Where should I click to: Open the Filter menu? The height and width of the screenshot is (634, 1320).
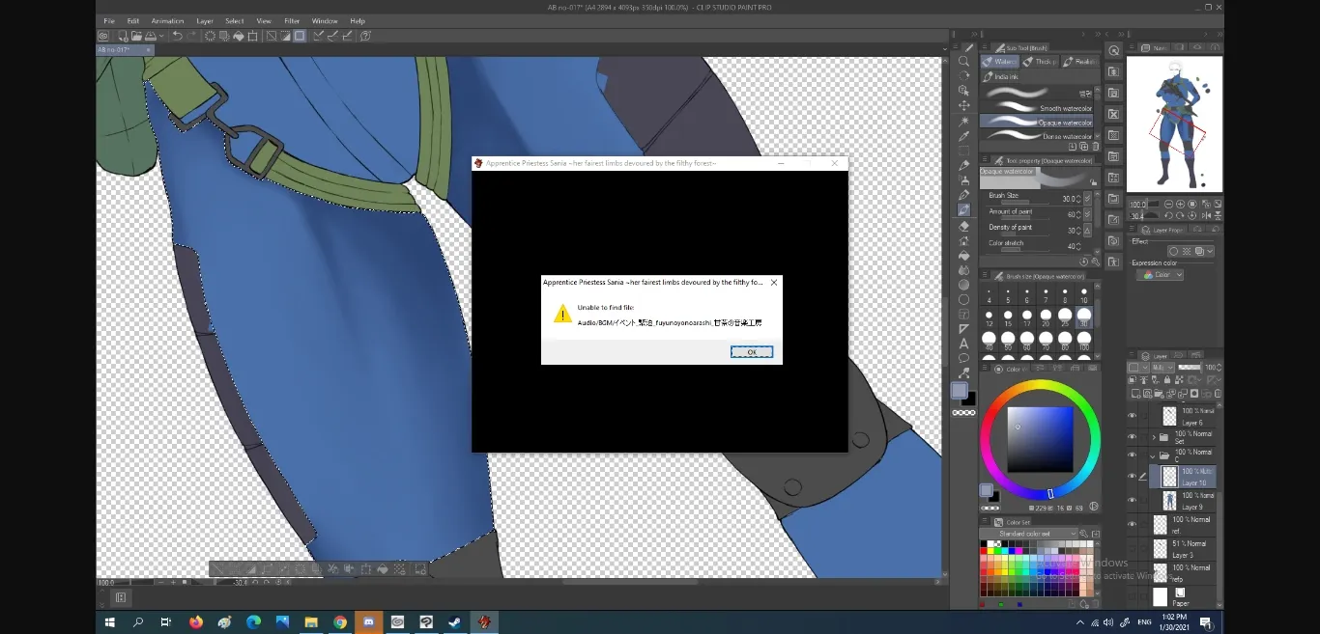coord(292,20)
